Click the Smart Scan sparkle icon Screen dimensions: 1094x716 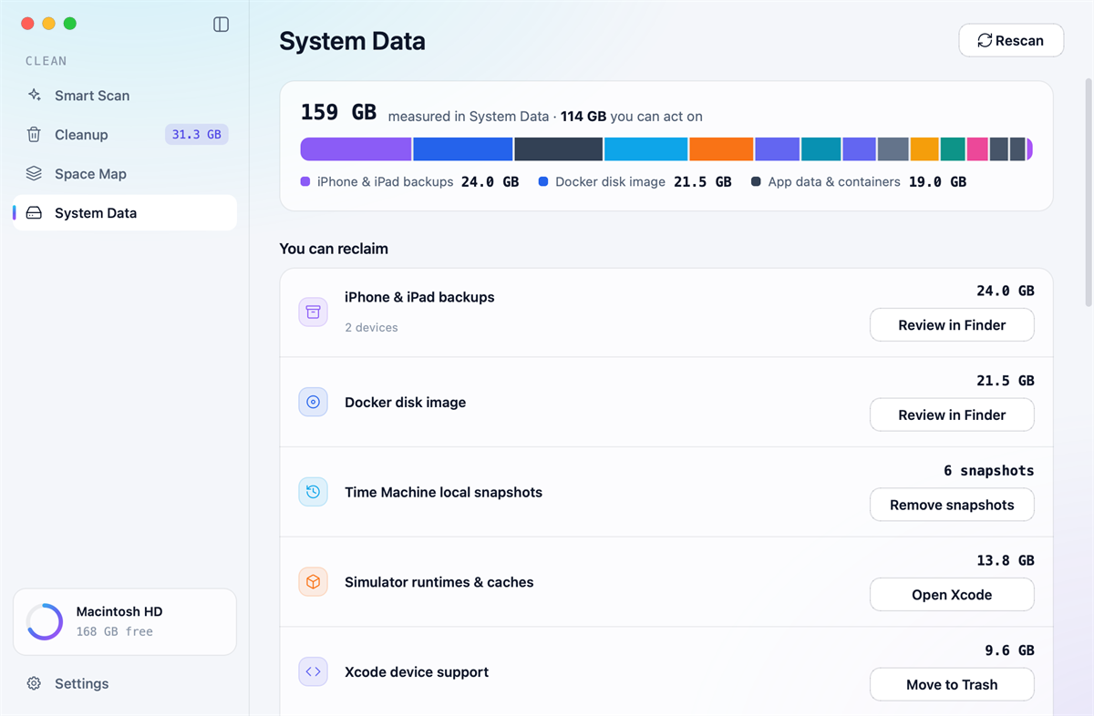34,95
